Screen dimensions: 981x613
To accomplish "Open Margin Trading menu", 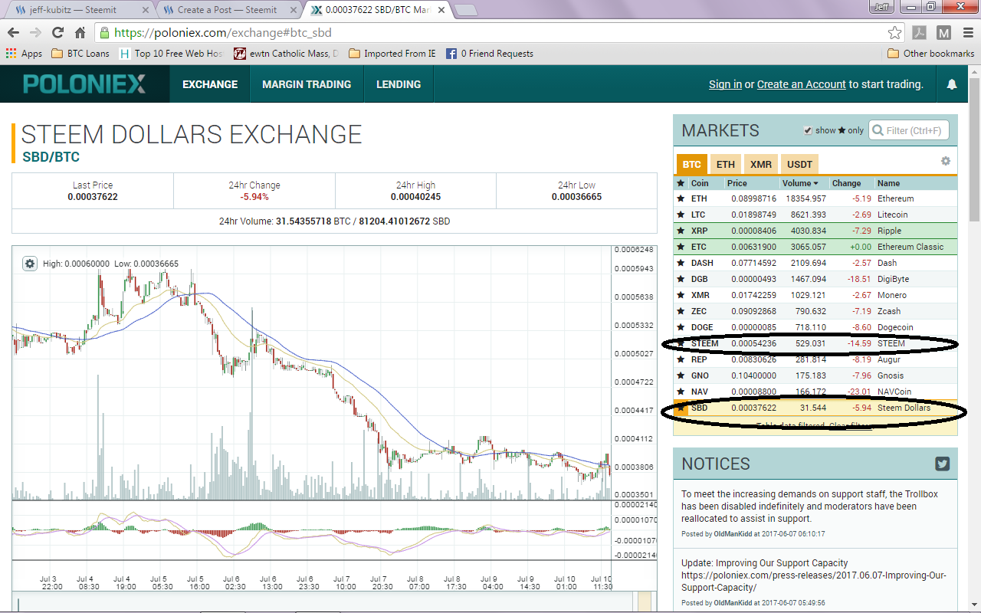I will 307,84.
